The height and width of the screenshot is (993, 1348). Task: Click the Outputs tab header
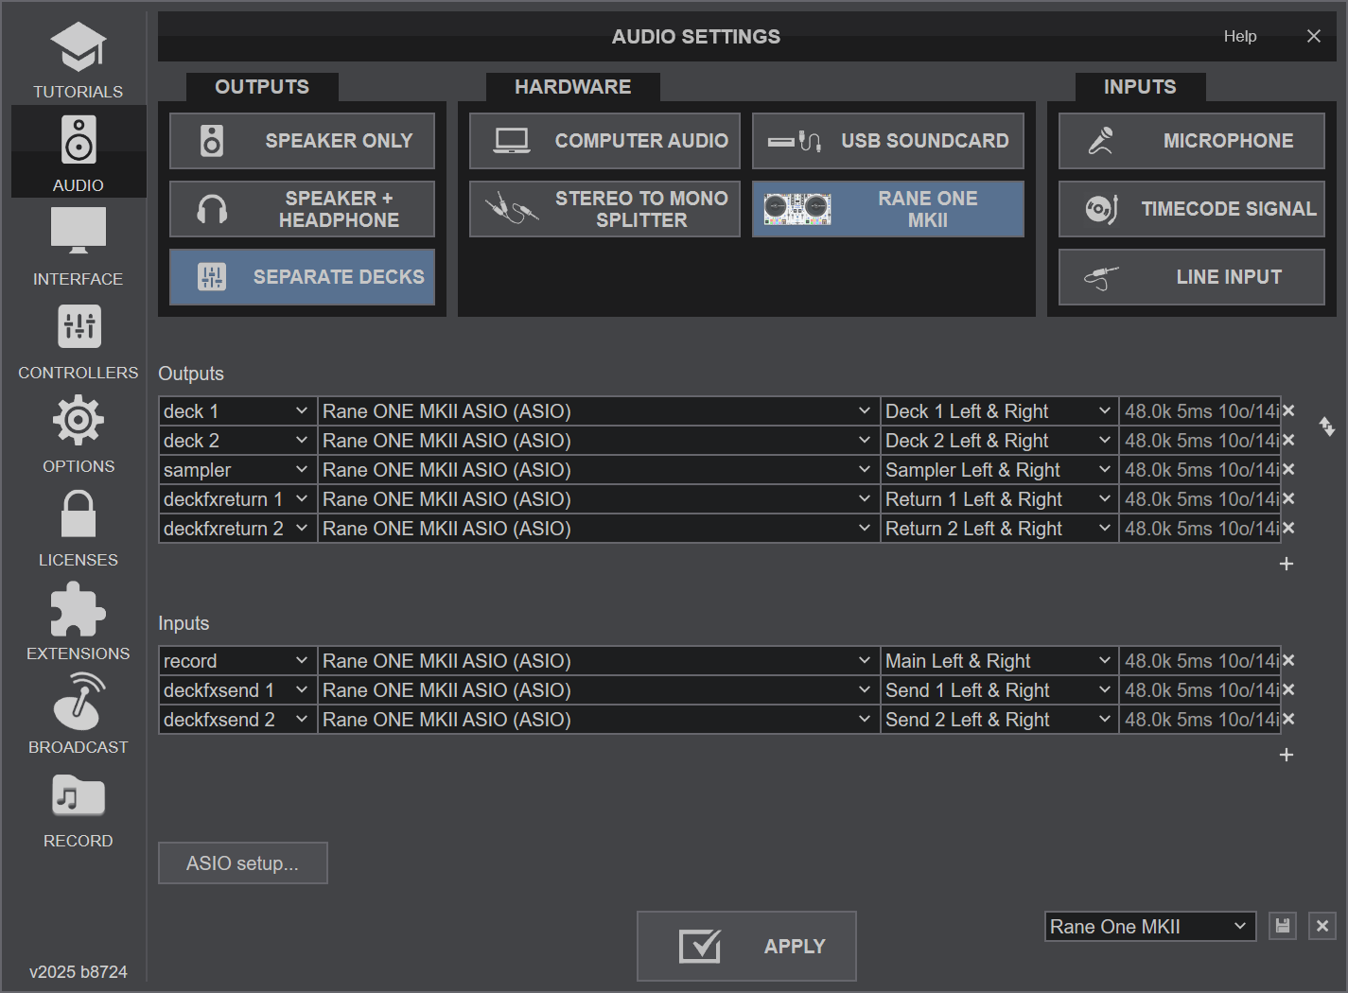[262, 87]
